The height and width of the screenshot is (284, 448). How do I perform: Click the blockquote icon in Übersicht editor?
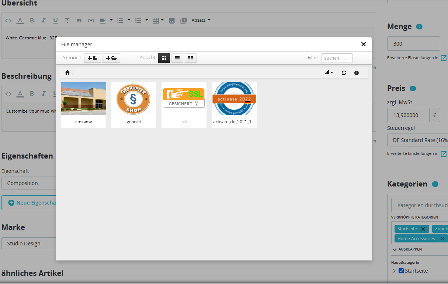click(x=79, y=20)
